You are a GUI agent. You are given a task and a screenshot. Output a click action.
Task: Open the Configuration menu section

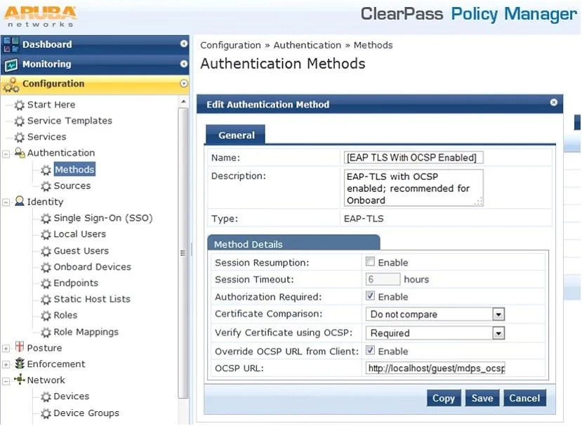(95, 84)
